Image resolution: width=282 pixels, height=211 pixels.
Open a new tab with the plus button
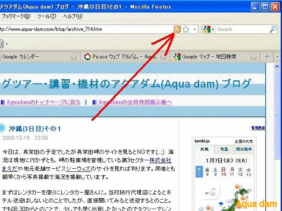(267, 57)
